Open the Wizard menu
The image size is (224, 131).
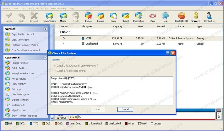[x=44, y=9]
